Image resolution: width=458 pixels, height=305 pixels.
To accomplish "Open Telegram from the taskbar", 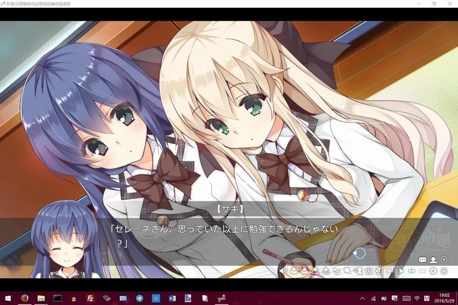I will tap(140, 298).
